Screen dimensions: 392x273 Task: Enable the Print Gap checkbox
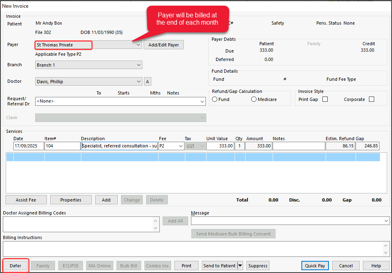point(325,99)
